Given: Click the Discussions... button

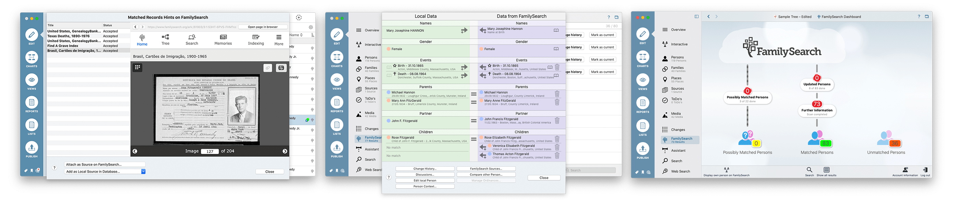Looking at the screenshot, I should tap(425, 175).
